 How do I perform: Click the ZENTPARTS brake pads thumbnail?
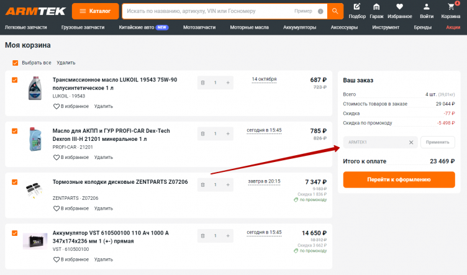(x=35, y=191)
